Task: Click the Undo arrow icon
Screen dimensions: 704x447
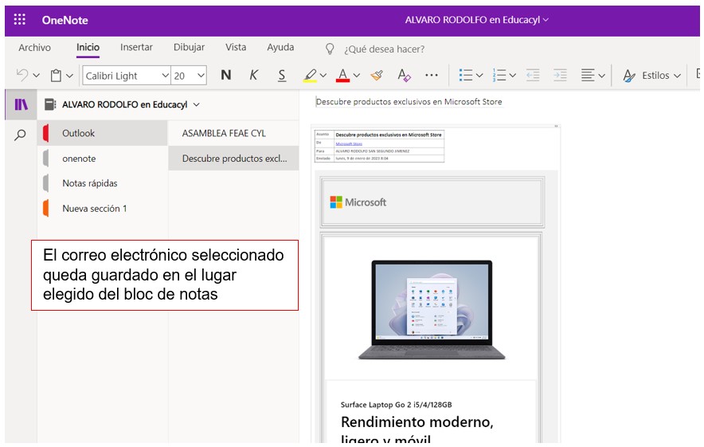Action: pyautogui.click(x=22, y=75)
